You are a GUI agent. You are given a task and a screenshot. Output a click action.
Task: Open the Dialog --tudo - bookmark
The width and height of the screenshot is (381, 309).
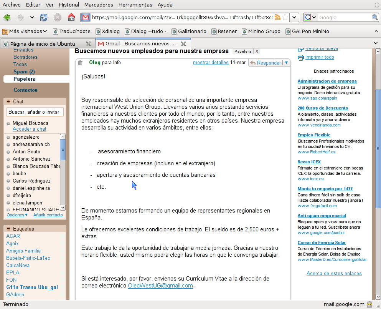click(146, 32)
